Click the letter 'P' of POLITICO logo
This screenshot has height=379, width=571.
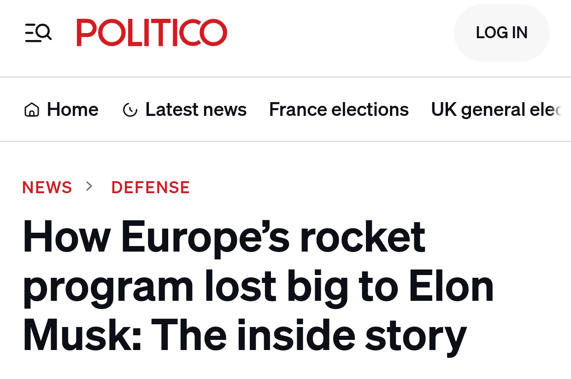(x=86, y=33)
